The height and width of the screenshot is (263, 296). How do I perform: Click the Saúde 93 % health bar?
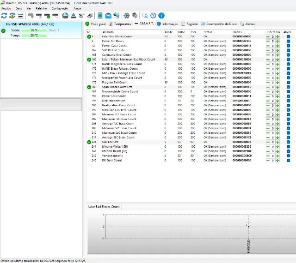[x=34, y=30]
